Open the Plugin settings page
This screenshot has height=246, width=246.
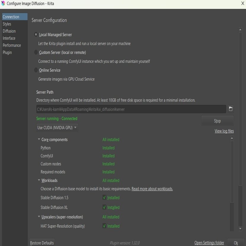tap(15, 52)
